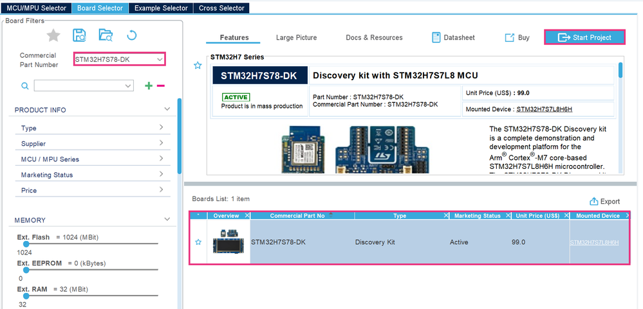Click the board filters panel scrollbar
The width and height of the screenshot is (643, 309).
(x=179, y=136)
